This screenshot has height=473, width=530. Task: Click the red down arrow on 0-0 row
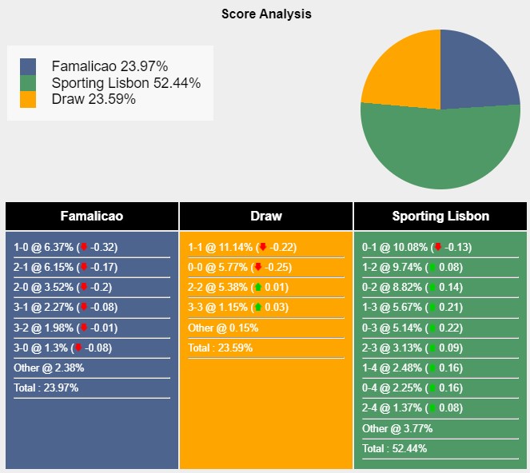point(258,267)
